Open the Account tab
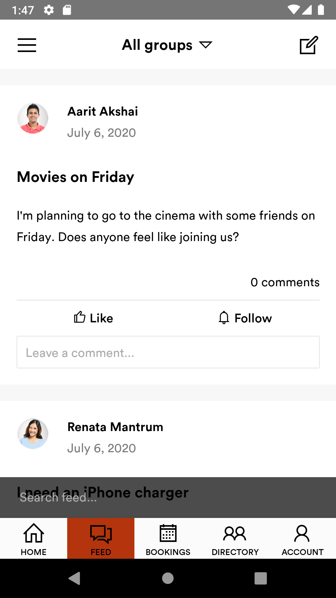The height and width of the screenshot is (598, 336). (x=302, y=539)
